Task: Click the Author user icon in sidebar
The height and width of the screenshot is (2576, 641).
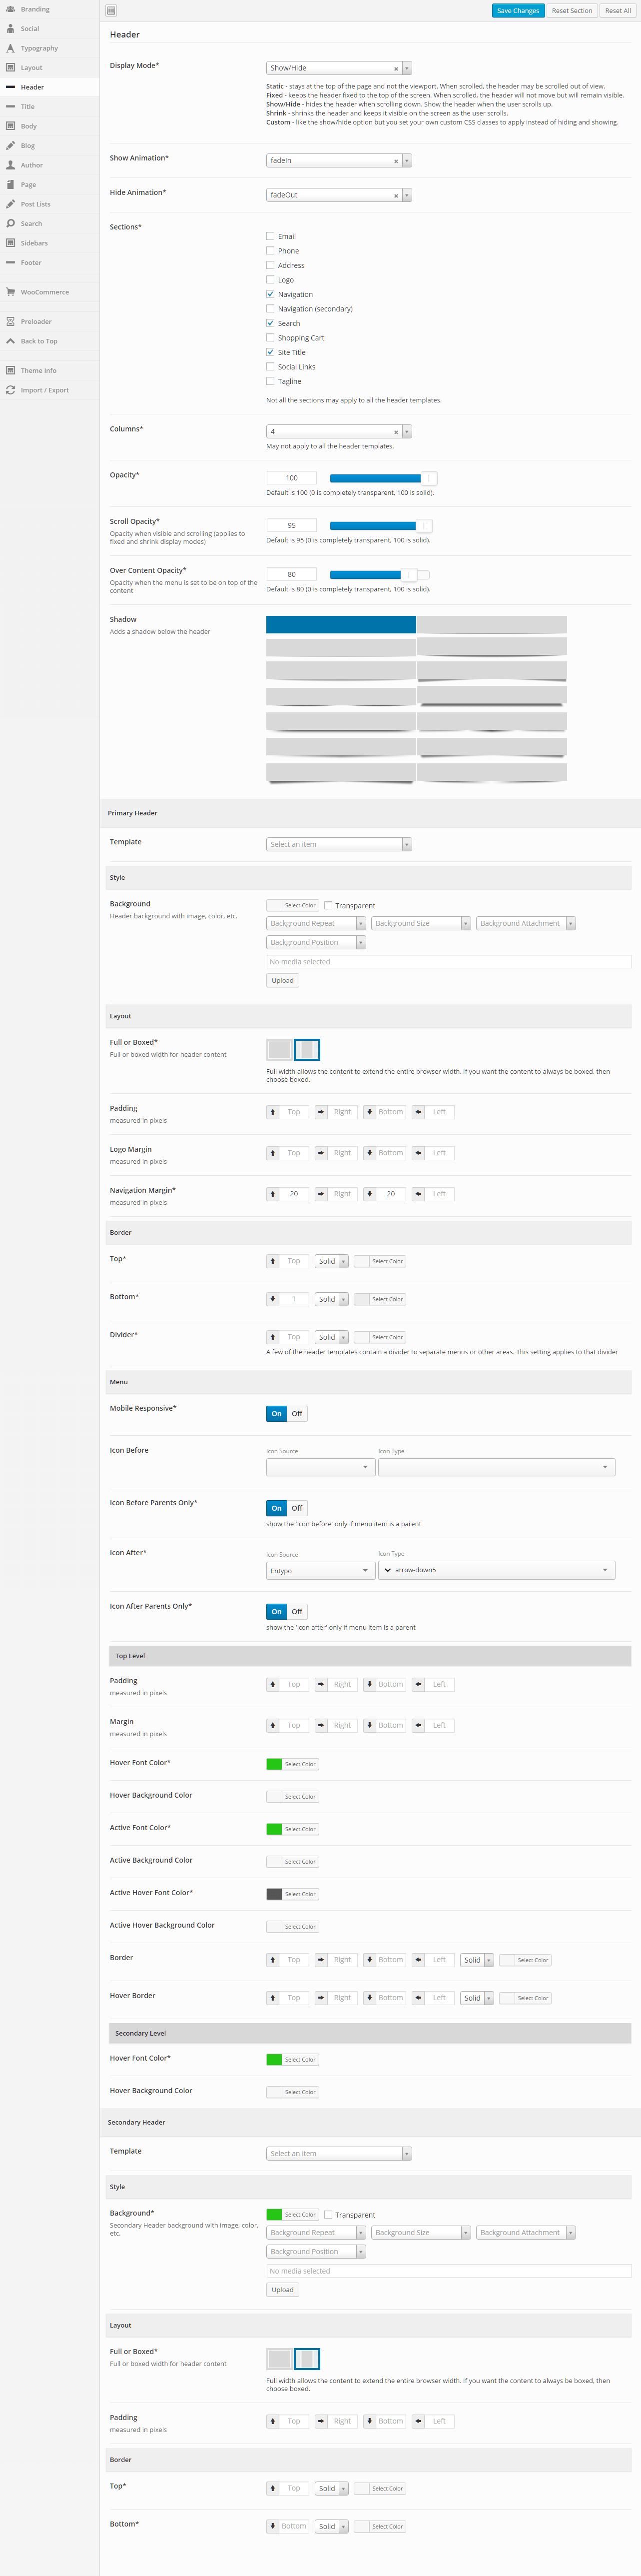Action: point(10,165)
